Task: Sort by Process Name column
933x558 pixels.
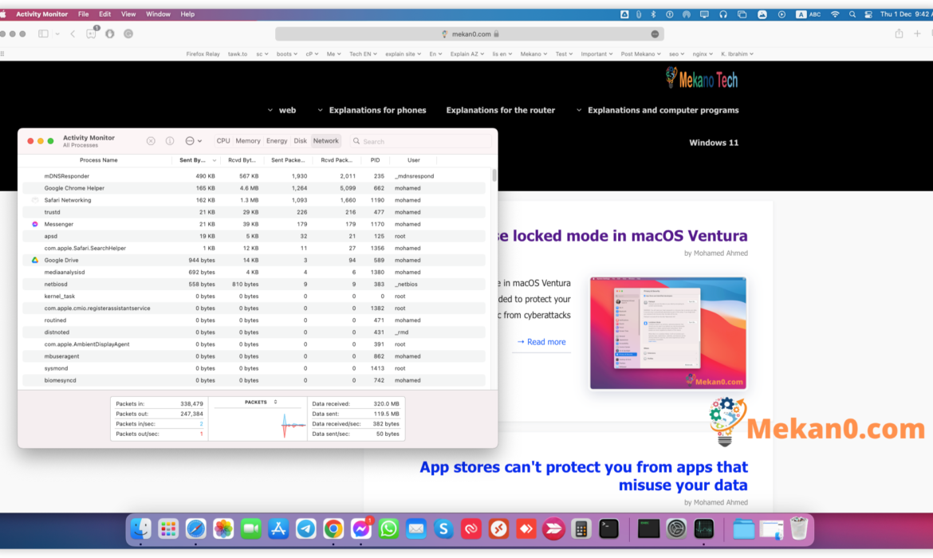Action: click(99, 160)
